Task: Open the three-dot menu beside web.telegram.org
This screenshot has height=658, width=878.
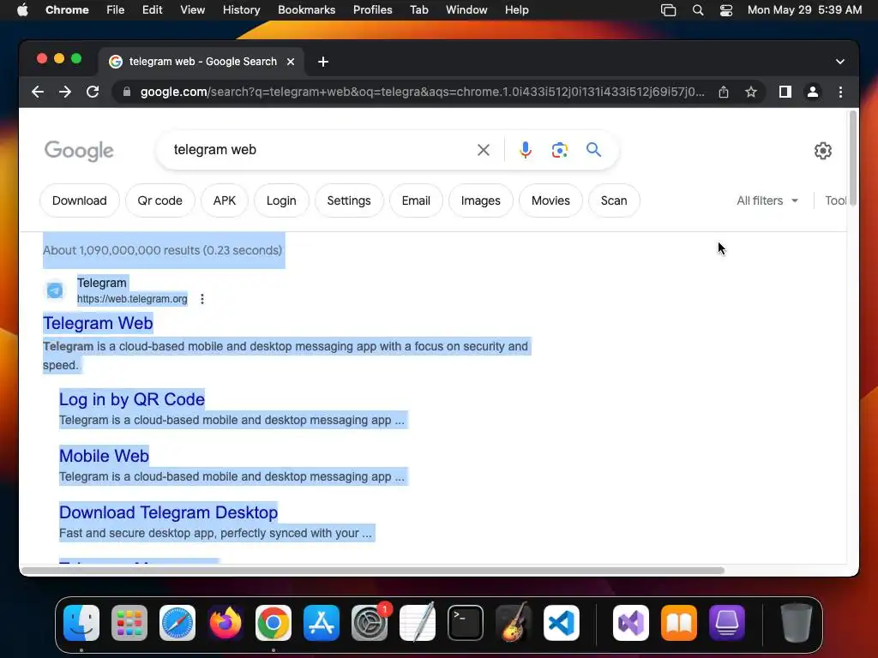Action: pos(202,299)
